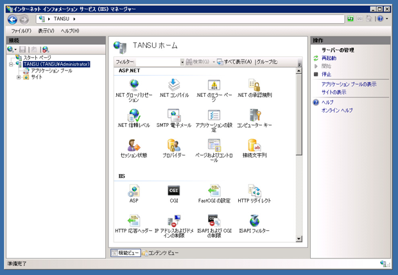Screen dimensions: 398x275
Task: Open IP アドレスおよびドメインの制限 feature
Action: click(x=174, y=226)
